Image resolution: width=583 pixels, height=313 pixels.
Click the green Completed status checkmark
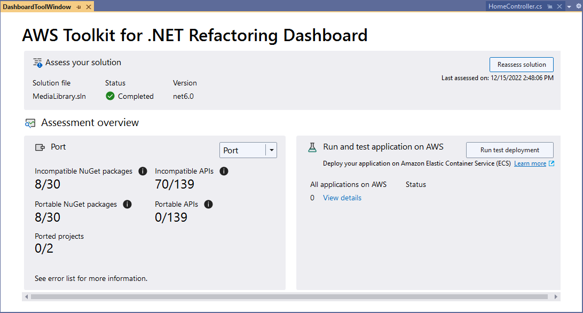click(x=110, y=96)
